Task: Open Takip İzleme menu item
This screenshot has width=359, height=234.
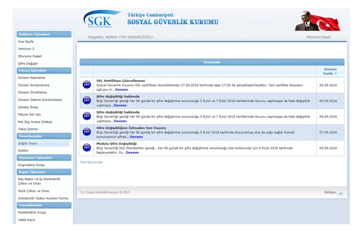Action: pos(28,129)
